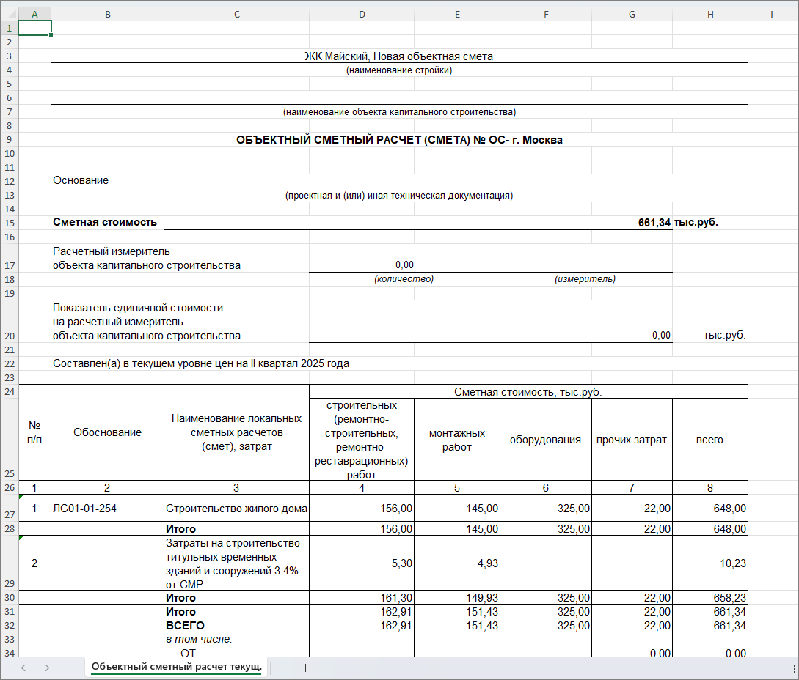The width and height of the screenshot is (799, 680).
Task: Select row 15 header
Action: (9, 222)
